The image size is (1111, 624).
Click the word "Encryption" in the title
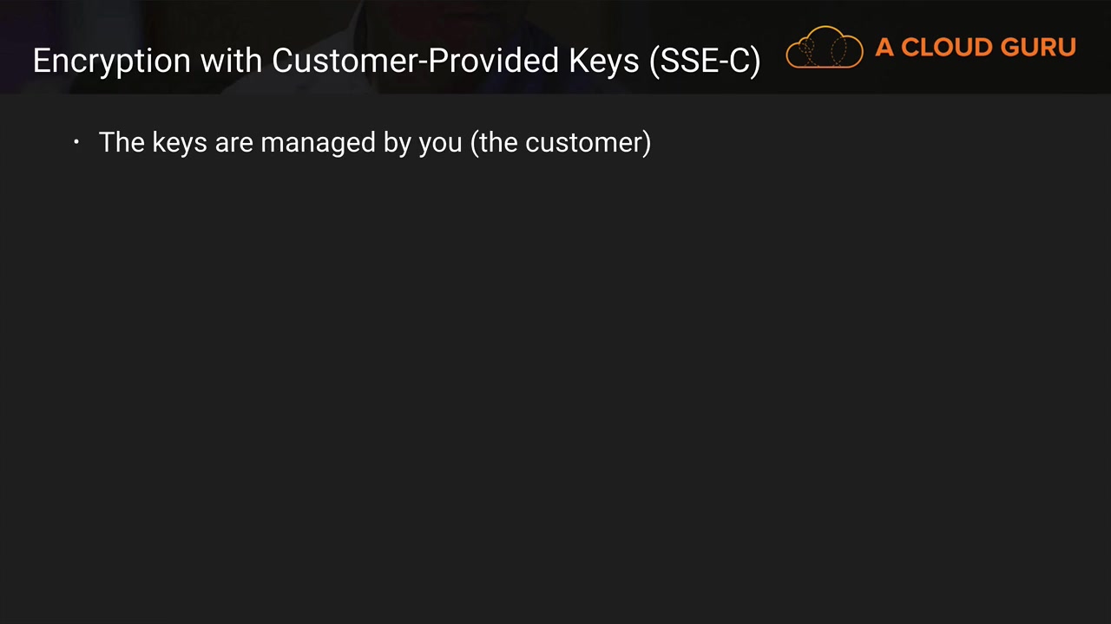[x=112, y=61]
